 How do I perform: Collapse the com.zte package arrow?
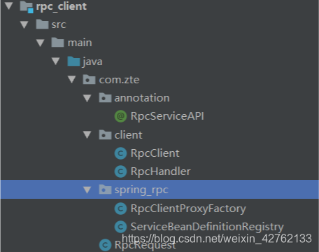[x=71, y=79]
